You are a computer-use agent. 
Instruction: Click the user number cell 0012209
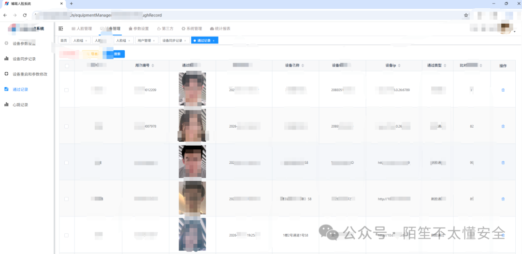point(145,90)
